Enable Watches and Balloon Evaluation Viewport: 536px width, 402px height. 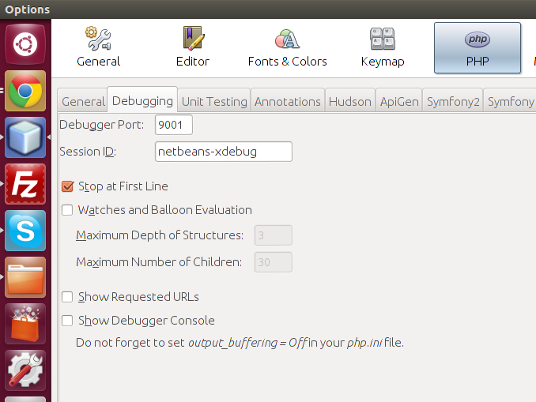coord(67,210)
